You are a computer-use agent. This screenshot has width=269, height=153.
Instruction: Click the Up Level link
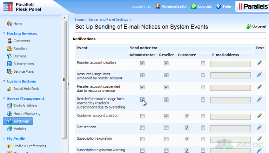(259, 26)
